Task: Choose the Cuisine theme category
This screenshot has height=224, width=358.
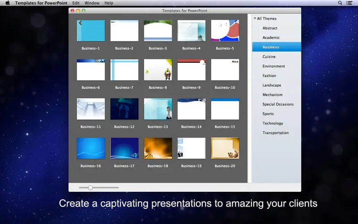Action: click(269, 57)
